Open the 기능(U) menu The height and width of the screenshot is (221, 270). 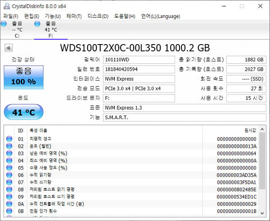[x=53, y=16]
